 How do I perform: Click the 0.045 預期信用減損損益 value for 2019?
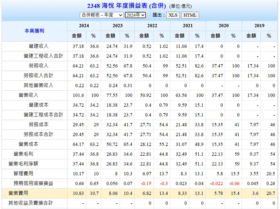tap(253, 184)
